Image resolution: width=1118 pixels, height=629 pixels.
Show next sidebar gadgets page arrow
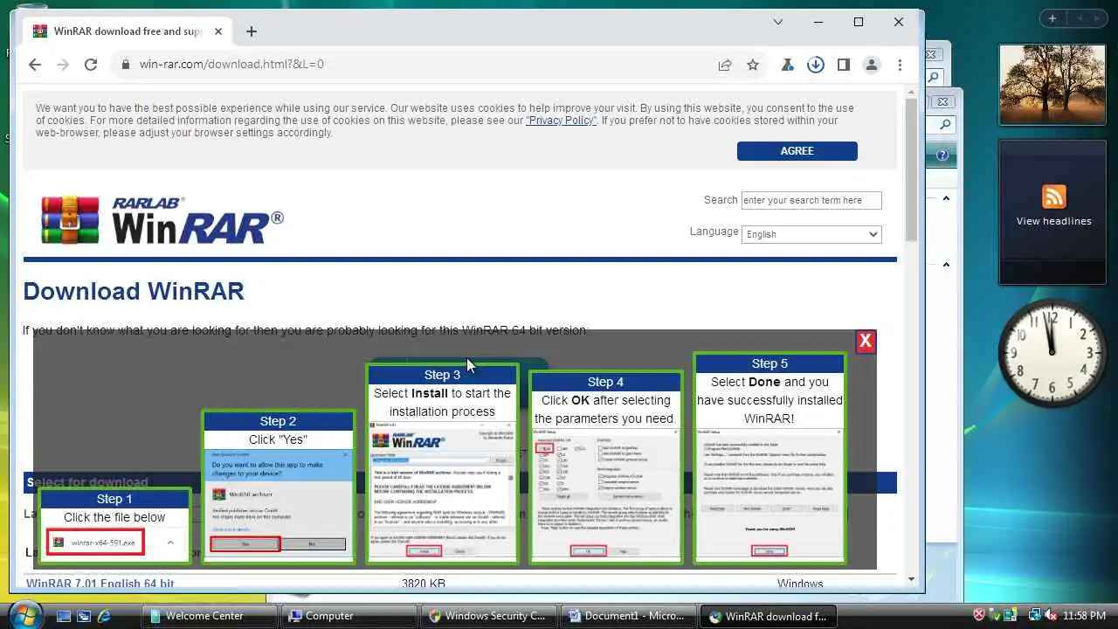(x=1097, y=18)
